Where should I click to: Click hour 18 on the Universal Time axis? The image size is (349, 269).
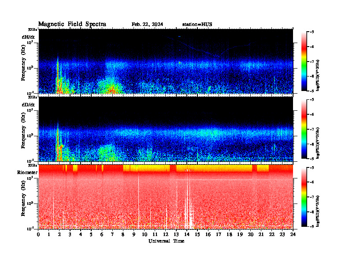229,235
